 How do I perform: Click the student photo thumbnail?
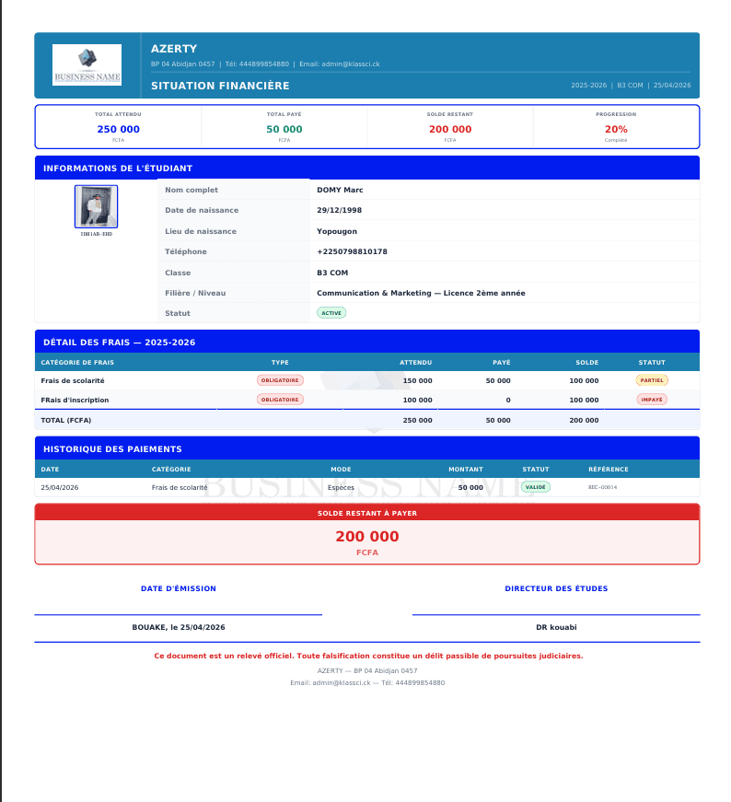96,206
